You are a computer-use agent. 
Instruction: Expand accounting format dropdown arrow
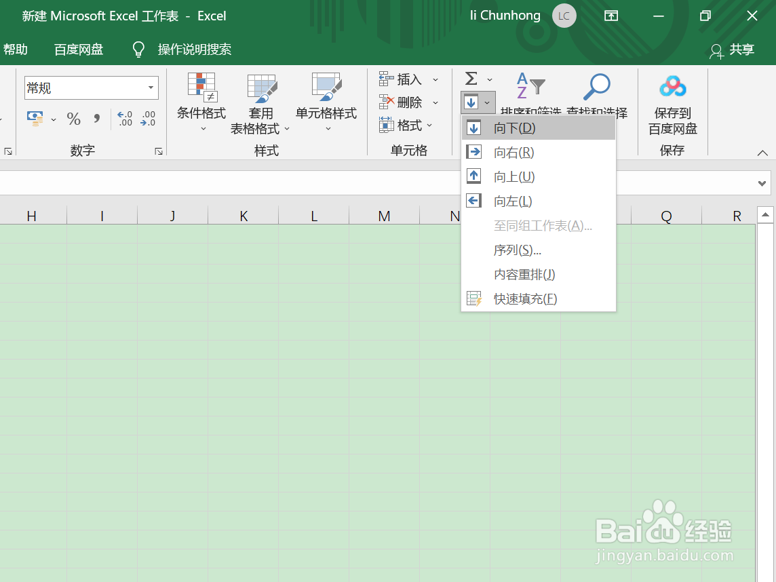[54, 119]
